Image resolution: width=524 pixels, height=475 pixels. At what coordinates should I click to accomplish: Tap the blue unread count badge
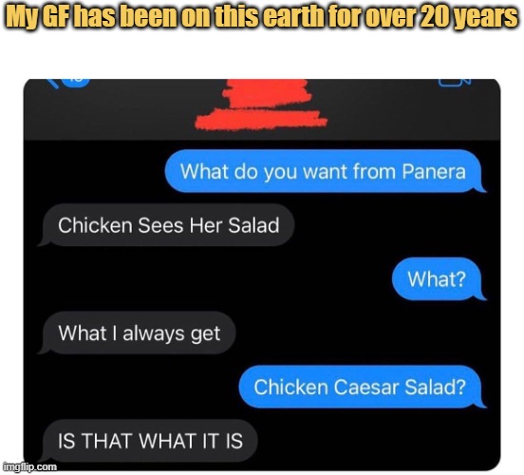tap(75, 82)
